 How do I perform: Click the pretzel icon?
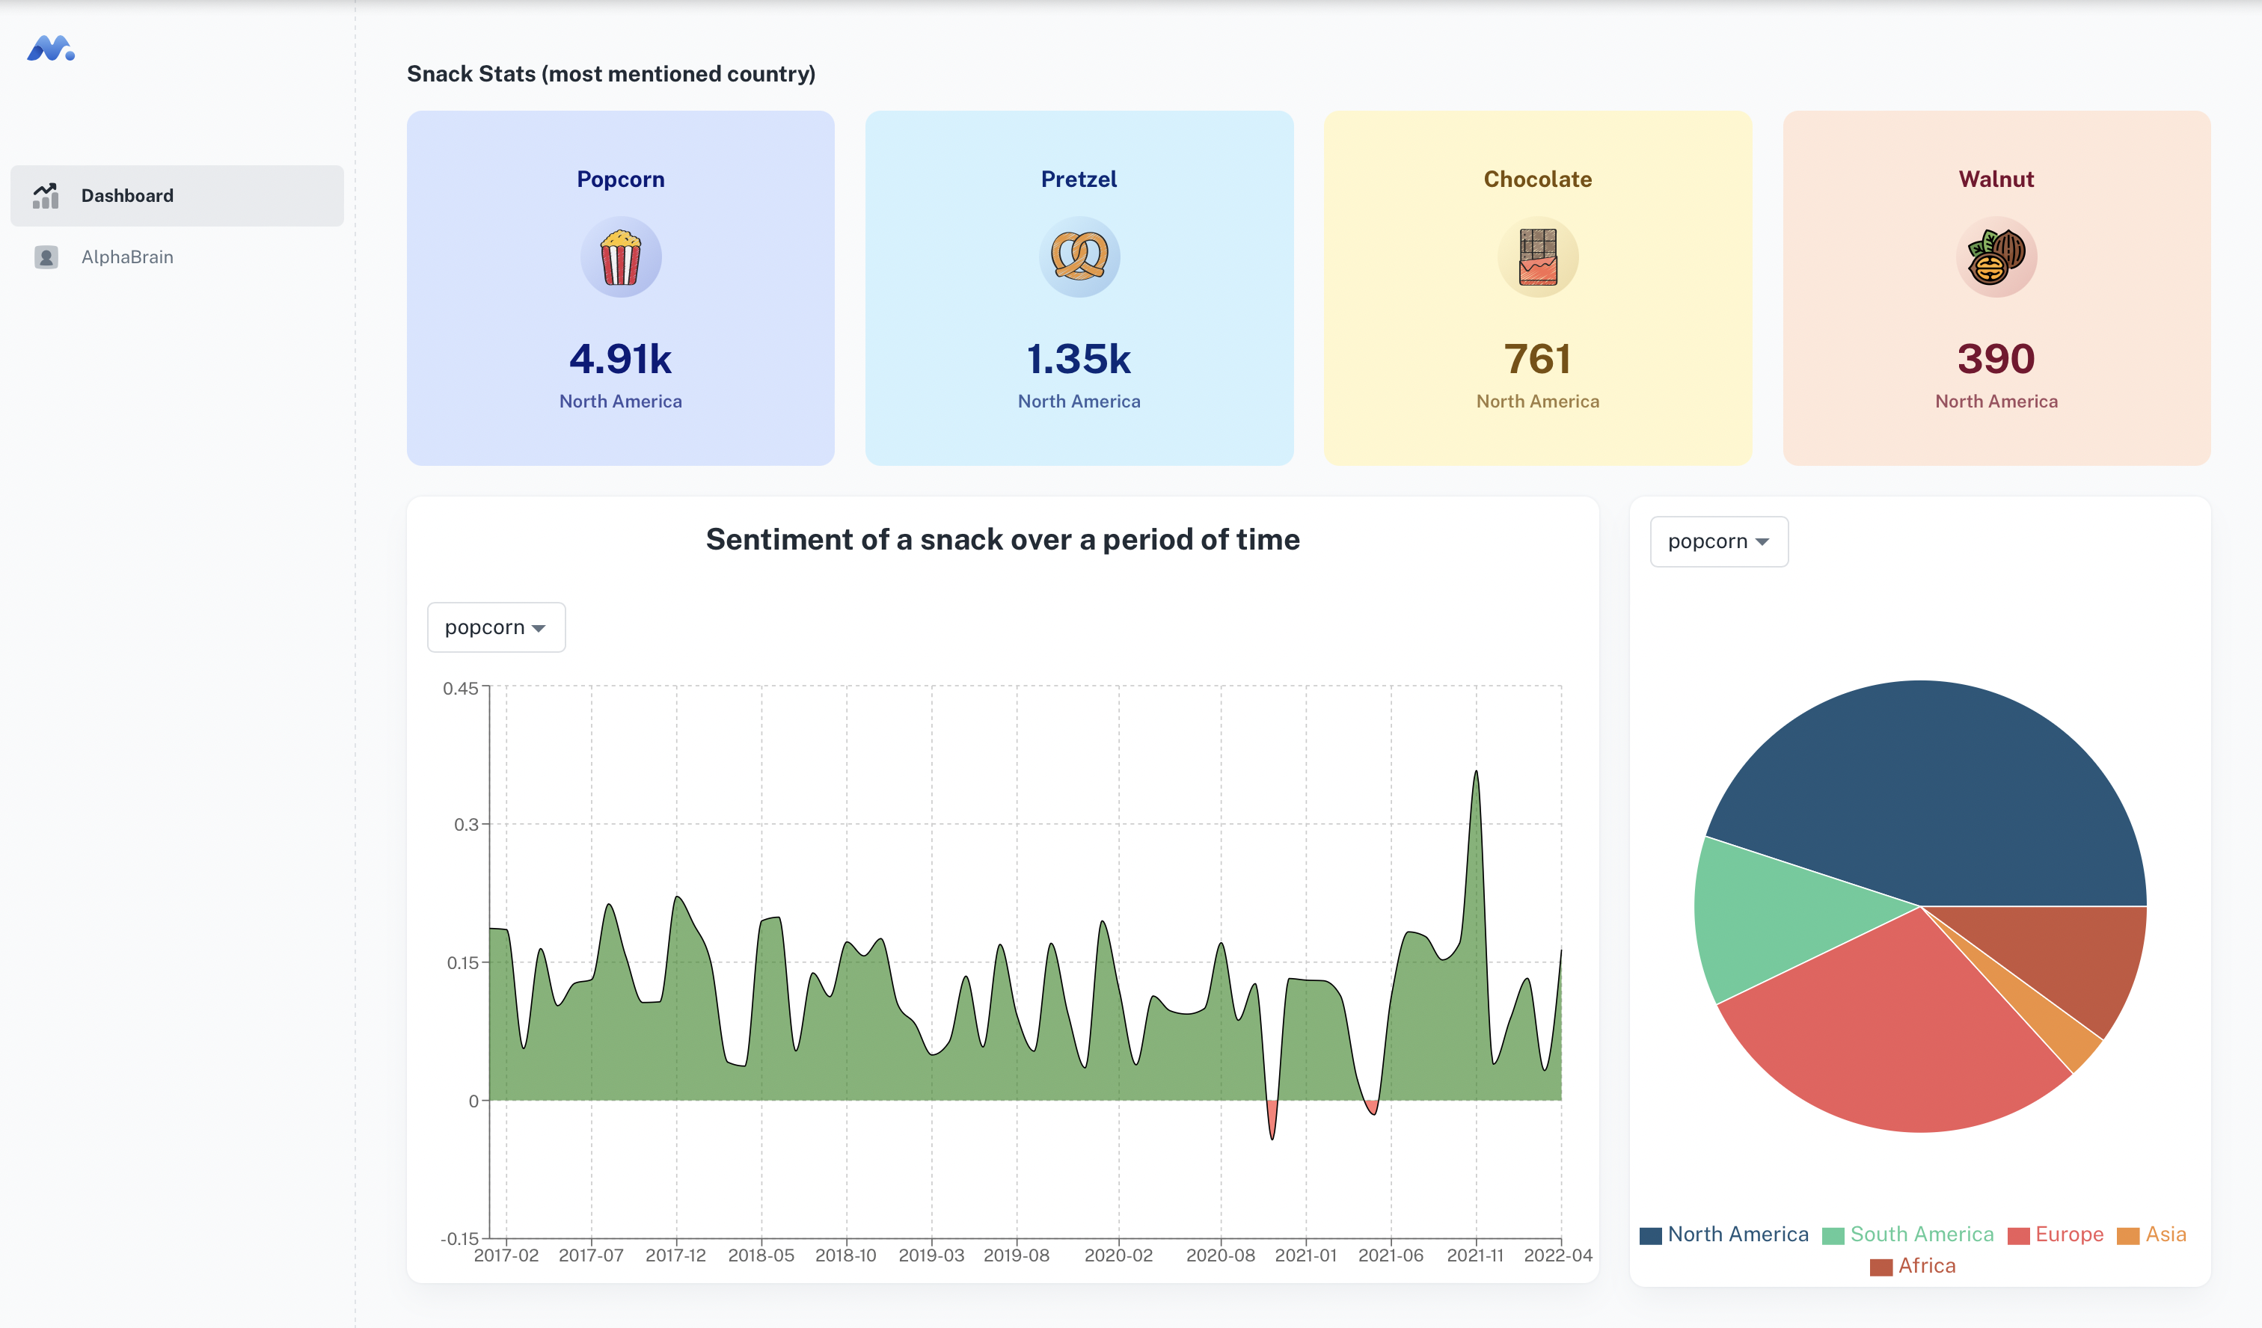click(1079, 256)
